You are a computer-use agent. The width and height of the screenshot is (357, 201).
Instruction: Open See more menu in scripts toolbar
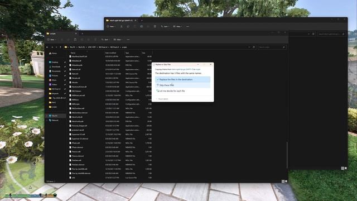click(128, 40)
